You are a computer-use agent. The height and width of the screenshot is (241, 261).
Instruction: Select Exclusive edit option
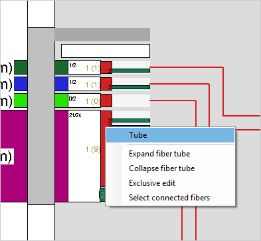click(152, 183)
